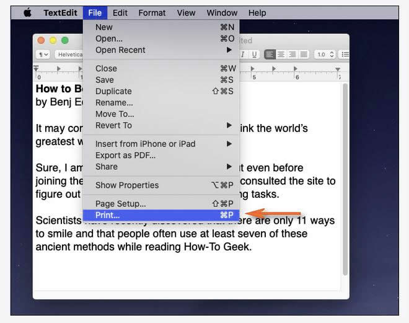The image size is (409, 323).
Task: Choose New from the File menu
Action: [161, 27]
